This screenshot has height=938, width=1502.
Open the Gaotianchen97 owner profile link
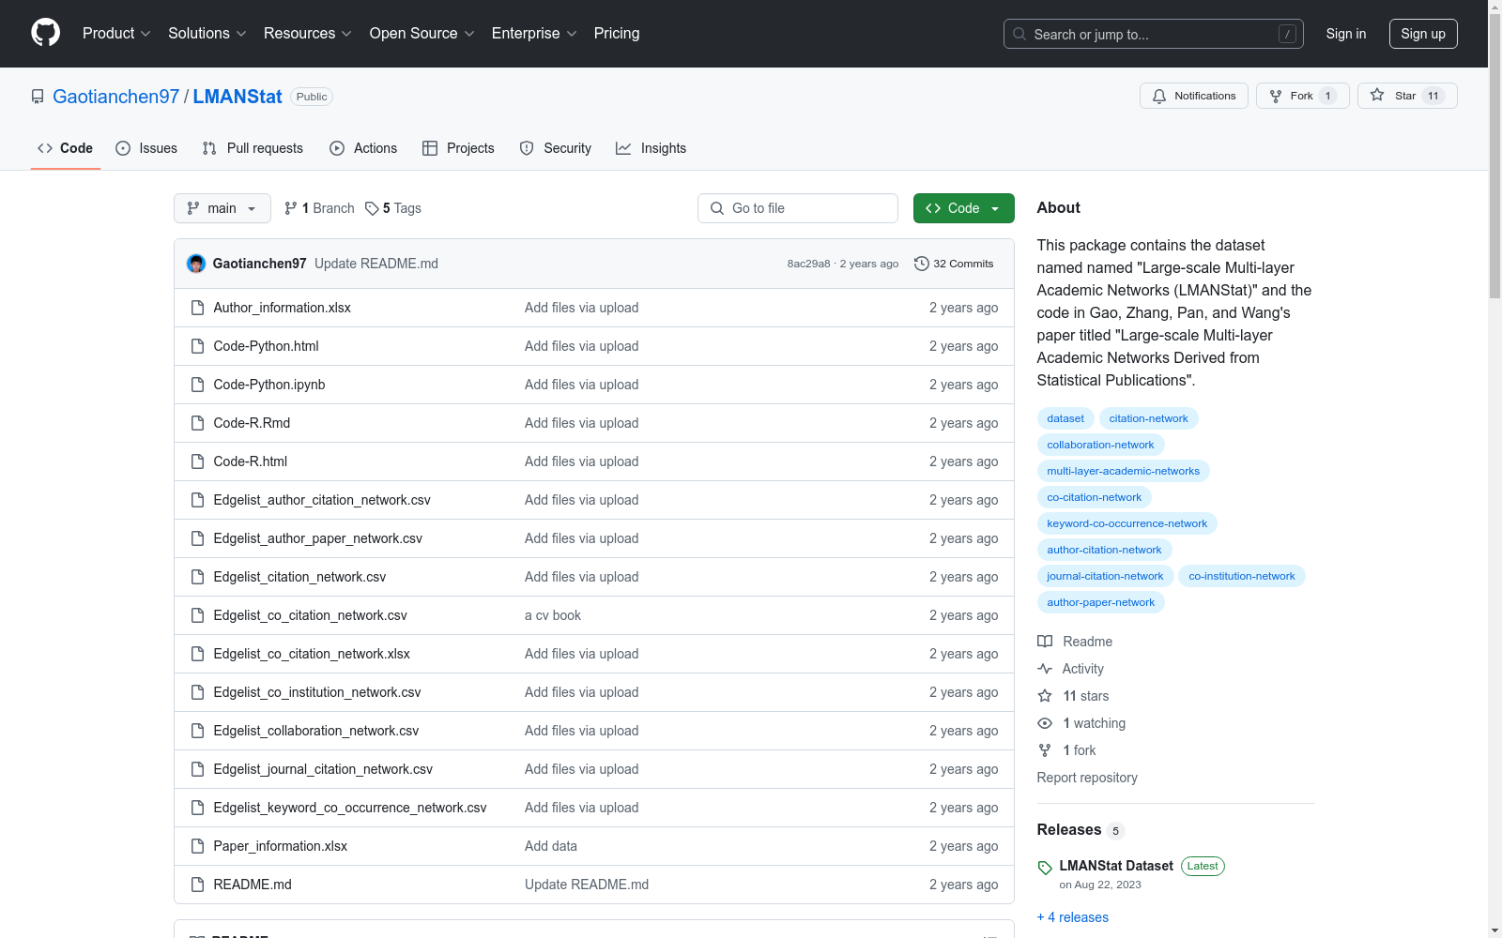coord(116,97)
